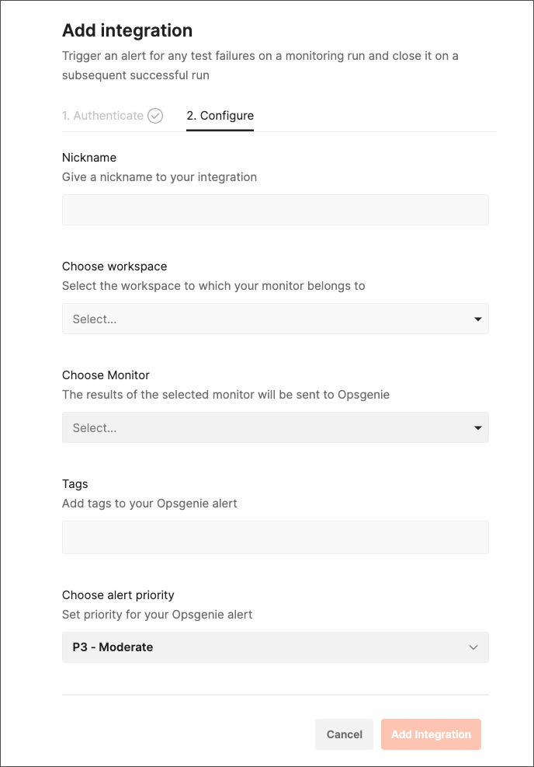
Task: Open the Choose workspace Select dropdown
Action: pos(275,319)
